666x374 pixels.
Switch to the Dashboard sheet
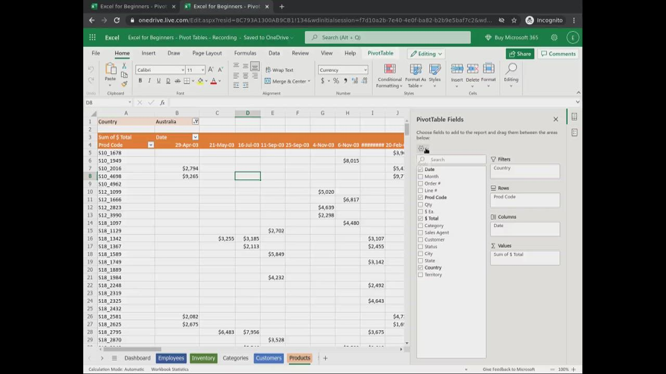(137, 358)
